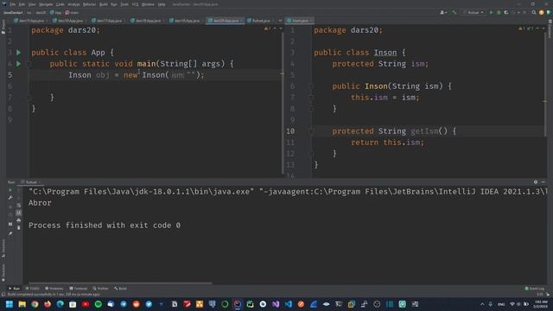
Task: Open Google Chrome from the taskbar
Action: click(x=35, y=304)
